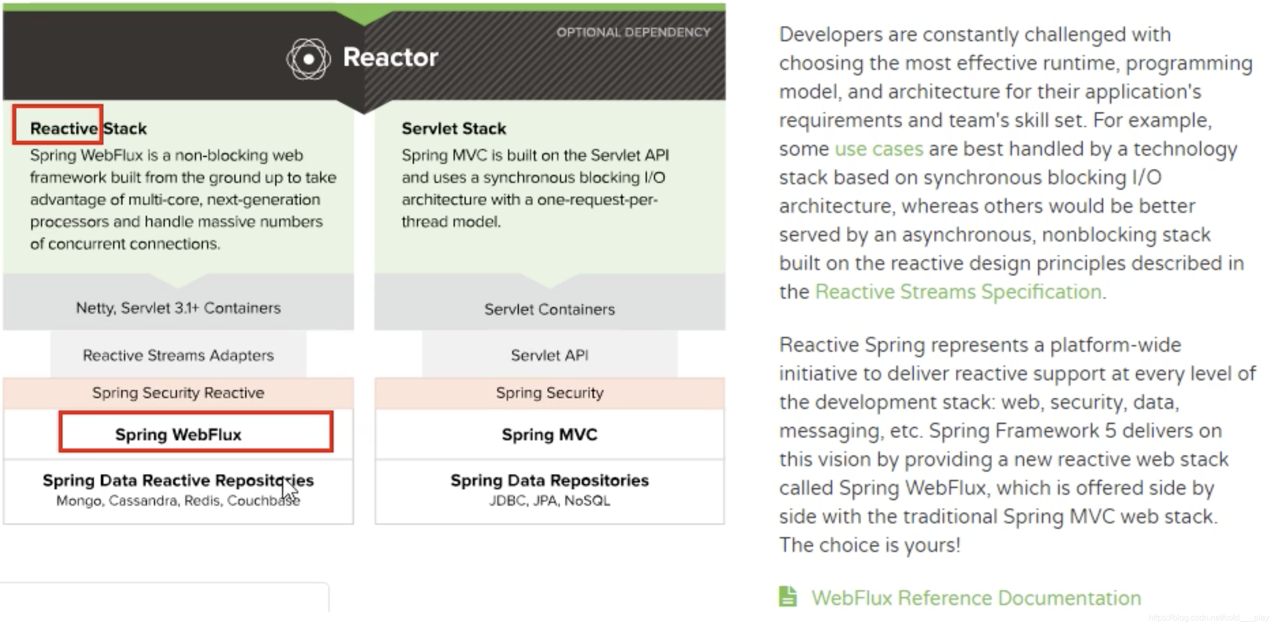Click the 'OPTIONAL DEPENDENCY' label
The height and width of the screenshot is (627, 1274).
click(x=633, y=32)
